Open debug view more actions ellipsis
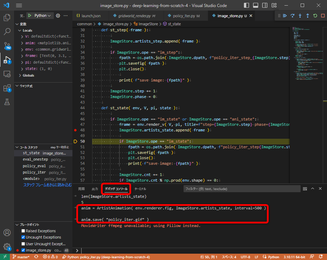 66,15
